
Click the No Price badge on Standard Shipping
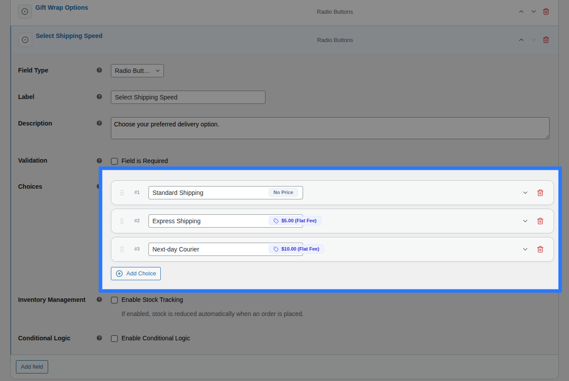click(x=283, y=192)
